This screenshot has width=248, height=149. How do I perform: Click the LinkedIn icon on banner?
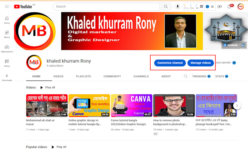(x=243, y=45)
